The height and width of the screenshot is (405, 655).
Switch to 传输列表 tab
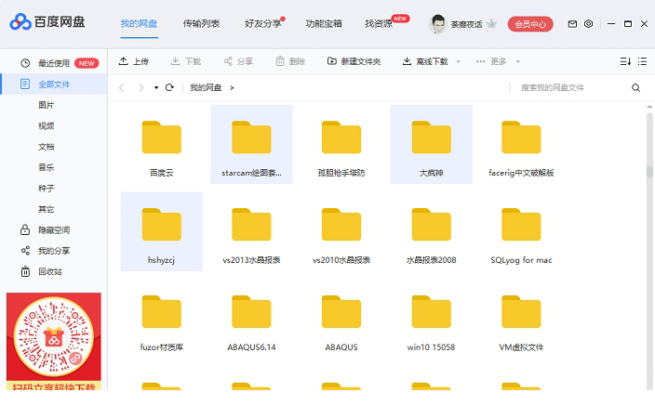201,24
